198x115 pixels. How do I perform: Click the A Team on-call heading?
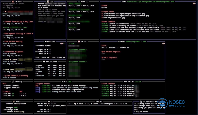(x=71, y=44)
